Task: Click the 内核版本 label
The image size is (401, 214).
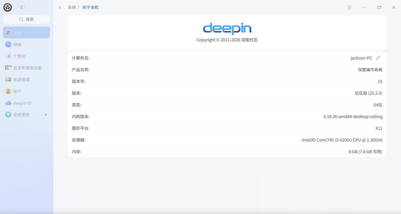Action: (x=81, y=117)
